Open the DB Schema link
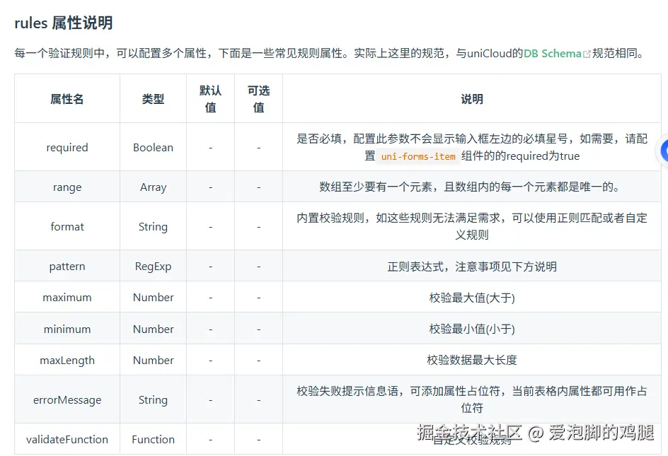The height and width of the screenshot is (456, 668). tap(552, 53)
